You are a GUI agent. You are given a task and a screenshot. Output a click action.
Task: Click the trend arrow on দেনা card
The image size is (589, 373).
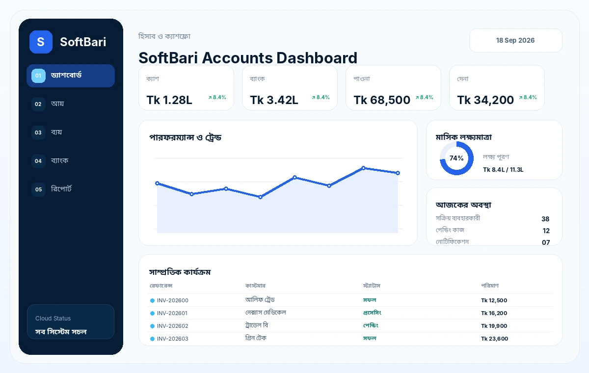tap(521, 98)
